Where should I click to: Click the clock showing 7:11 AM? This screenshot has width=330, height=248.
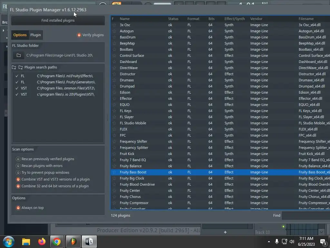pyautogui.click(x=306, y=239)
